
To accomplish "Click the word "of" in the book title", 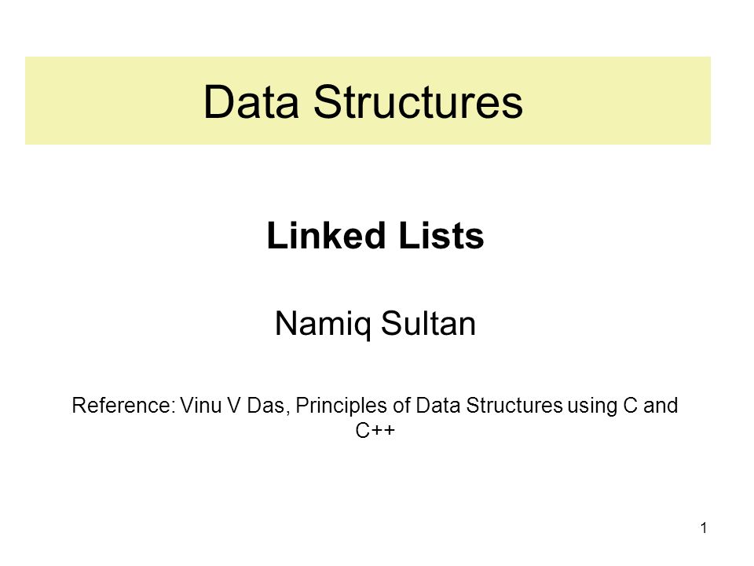I will pyautogui.click(x=401, y=406).
